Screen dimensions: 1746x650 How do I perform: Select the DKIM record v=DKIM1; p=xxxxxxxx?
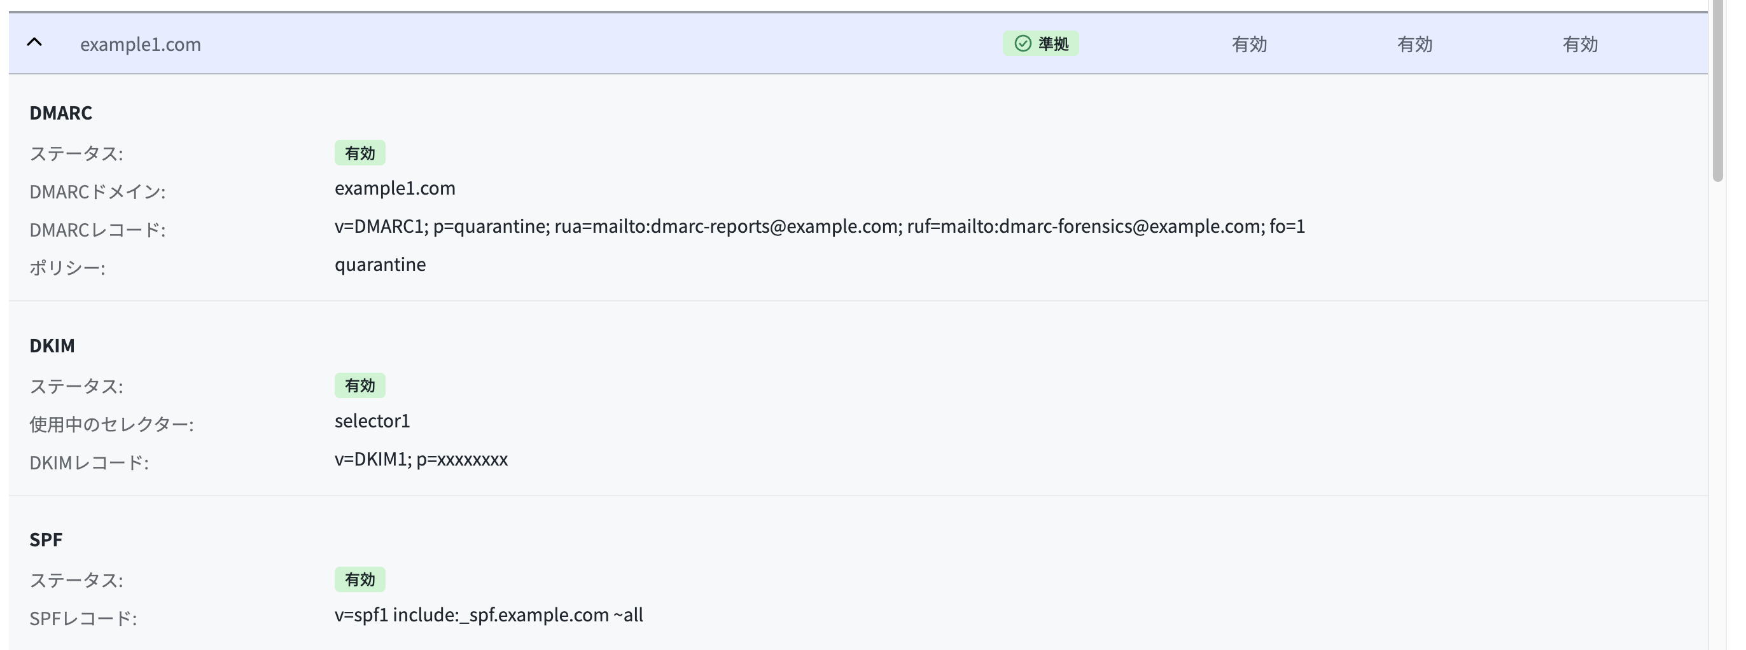click(422, 460)
